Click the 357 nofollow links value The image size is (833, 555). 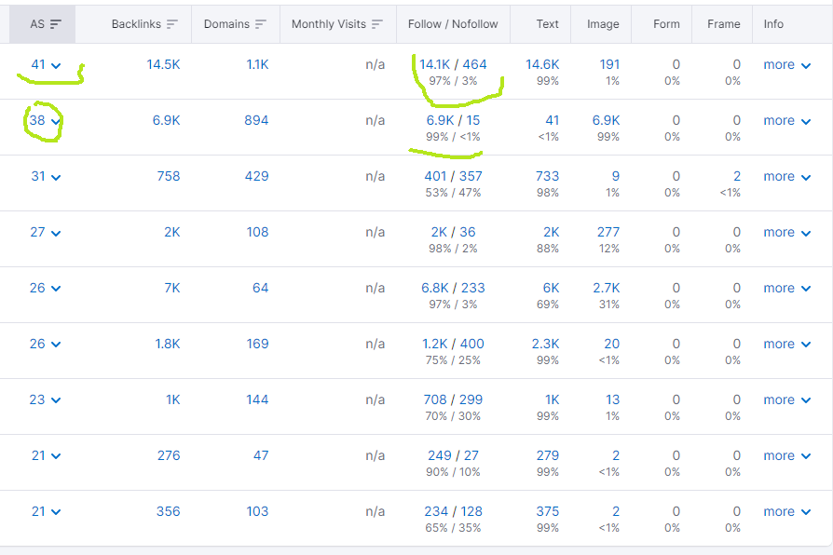[x=471, y=176]
